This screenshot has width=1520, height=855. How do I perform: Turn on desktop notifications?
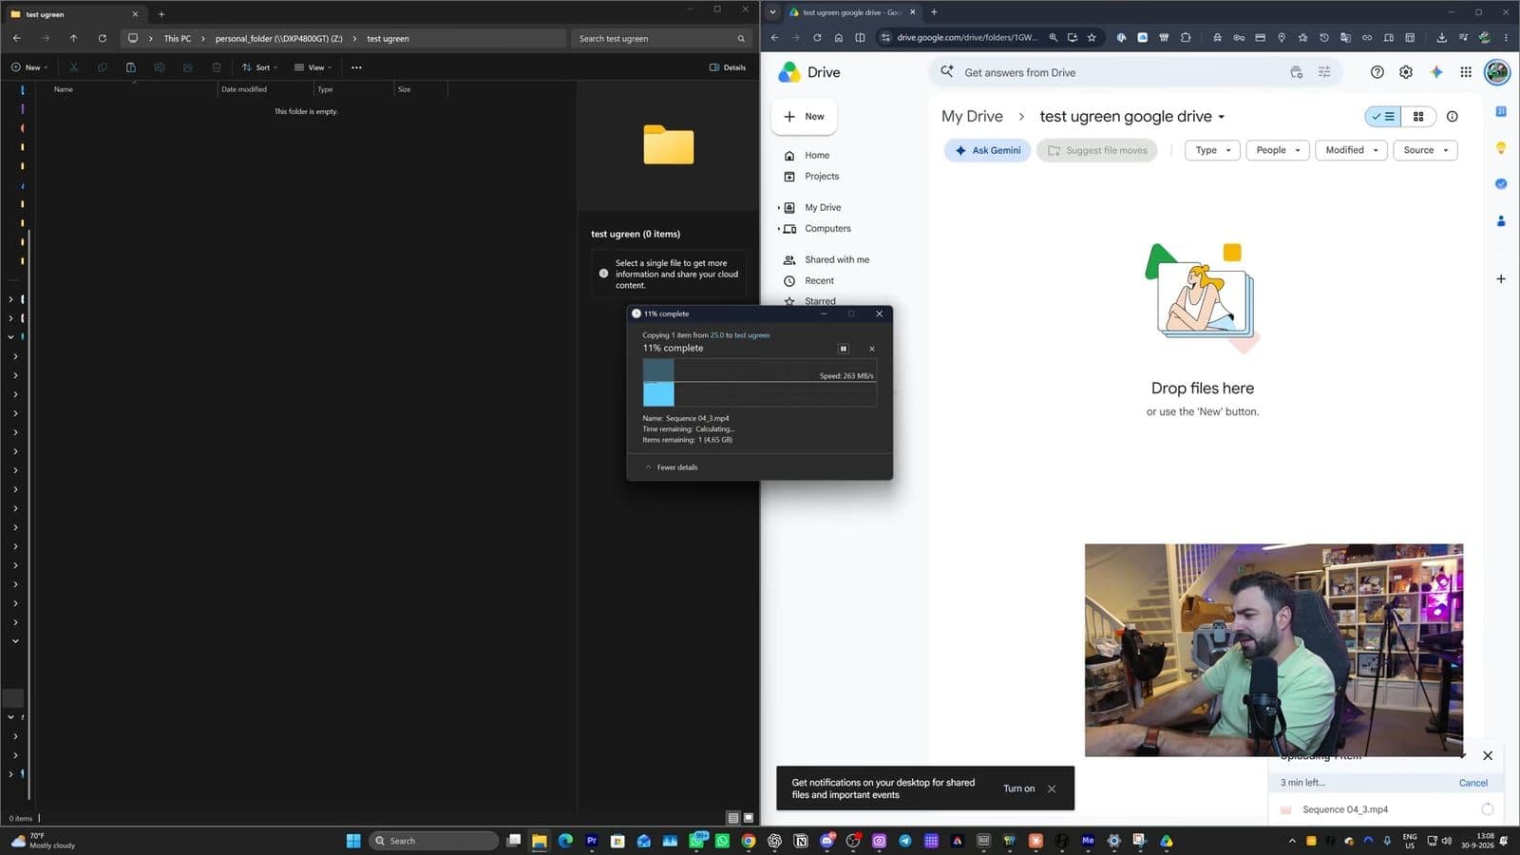point(1018,788)
